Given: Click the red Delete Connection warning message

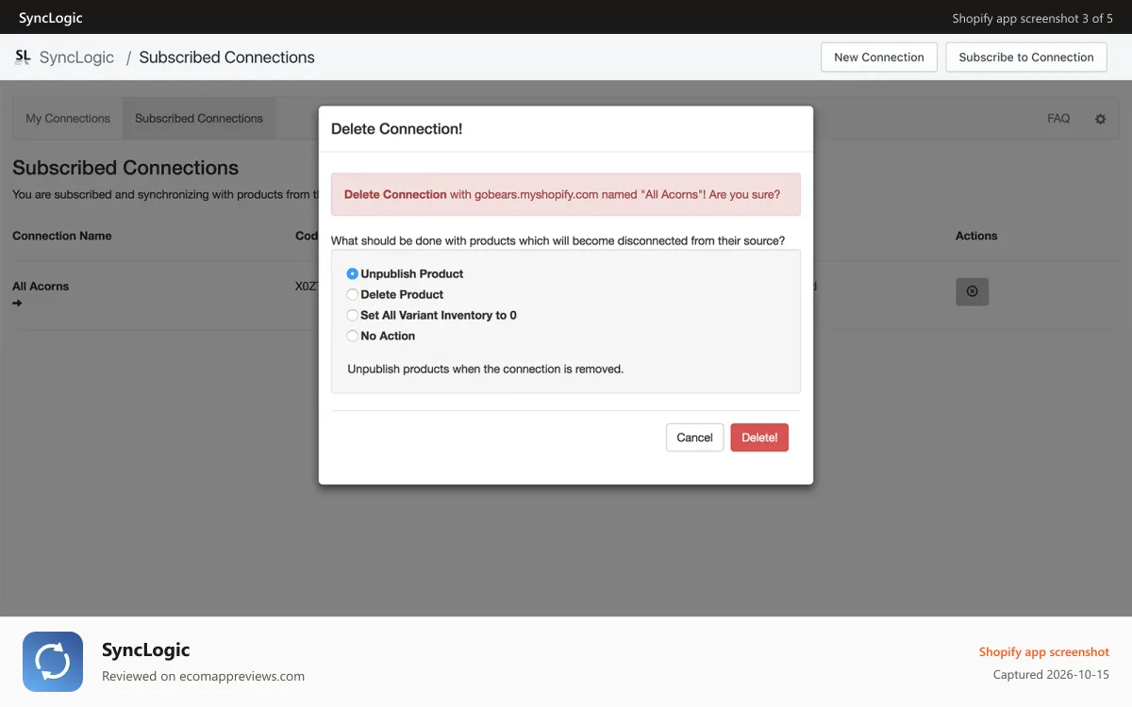Looking at the screenshot, I should click(566, 194).
